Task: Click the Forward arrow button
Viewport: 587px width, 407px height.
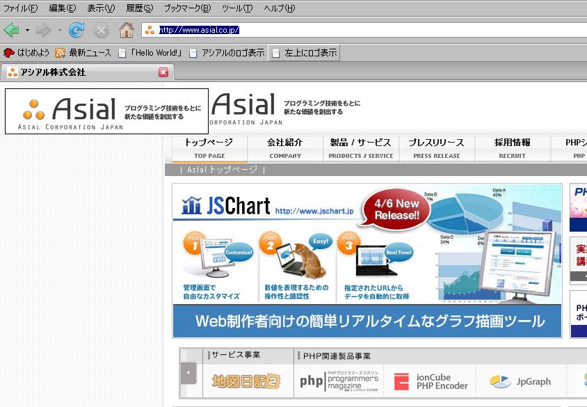Action: pos(43,30)
